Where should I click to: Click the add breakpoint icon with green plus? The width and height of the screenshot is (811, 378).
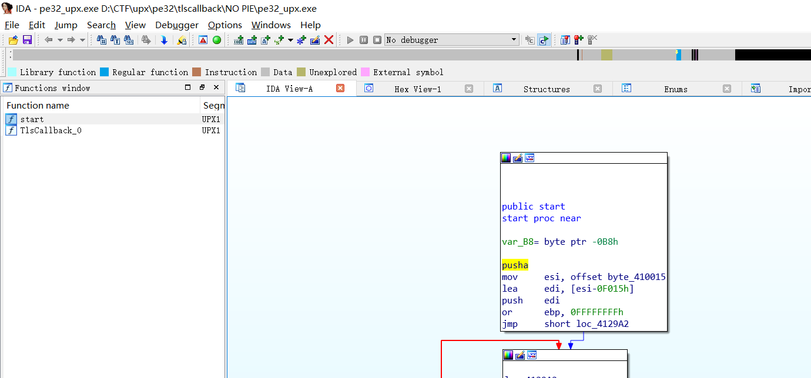[x=579, y=40]
